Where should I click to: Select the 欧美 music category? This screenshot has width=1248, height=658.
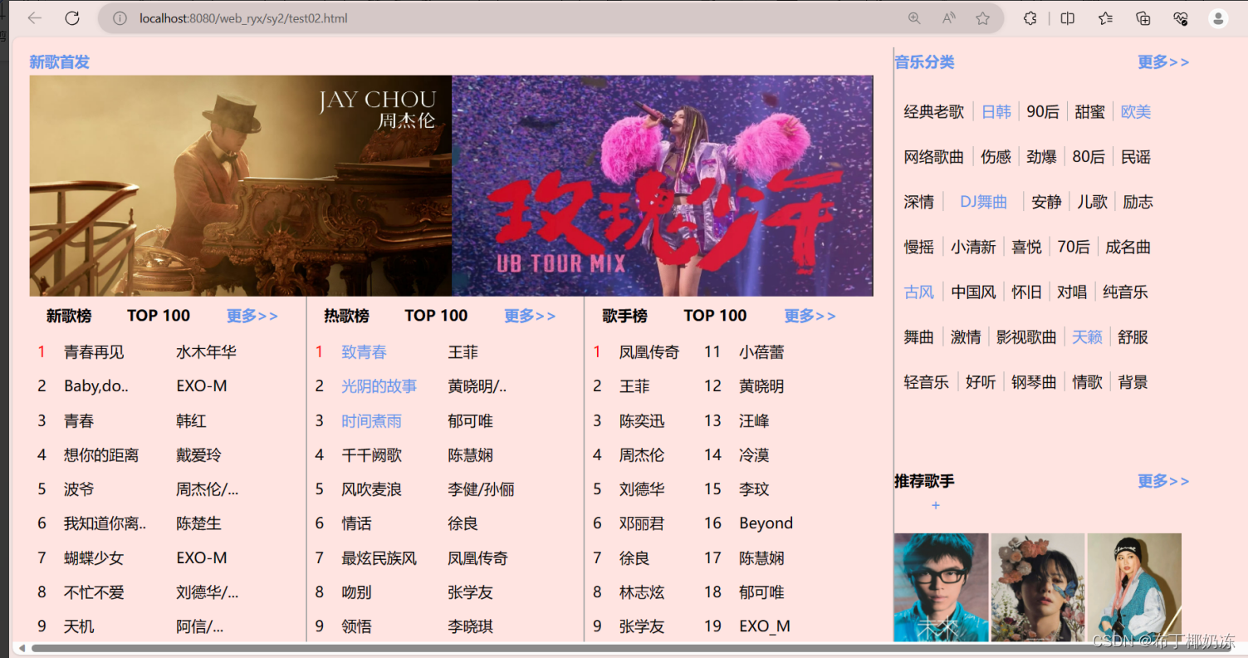[1136, 112]
